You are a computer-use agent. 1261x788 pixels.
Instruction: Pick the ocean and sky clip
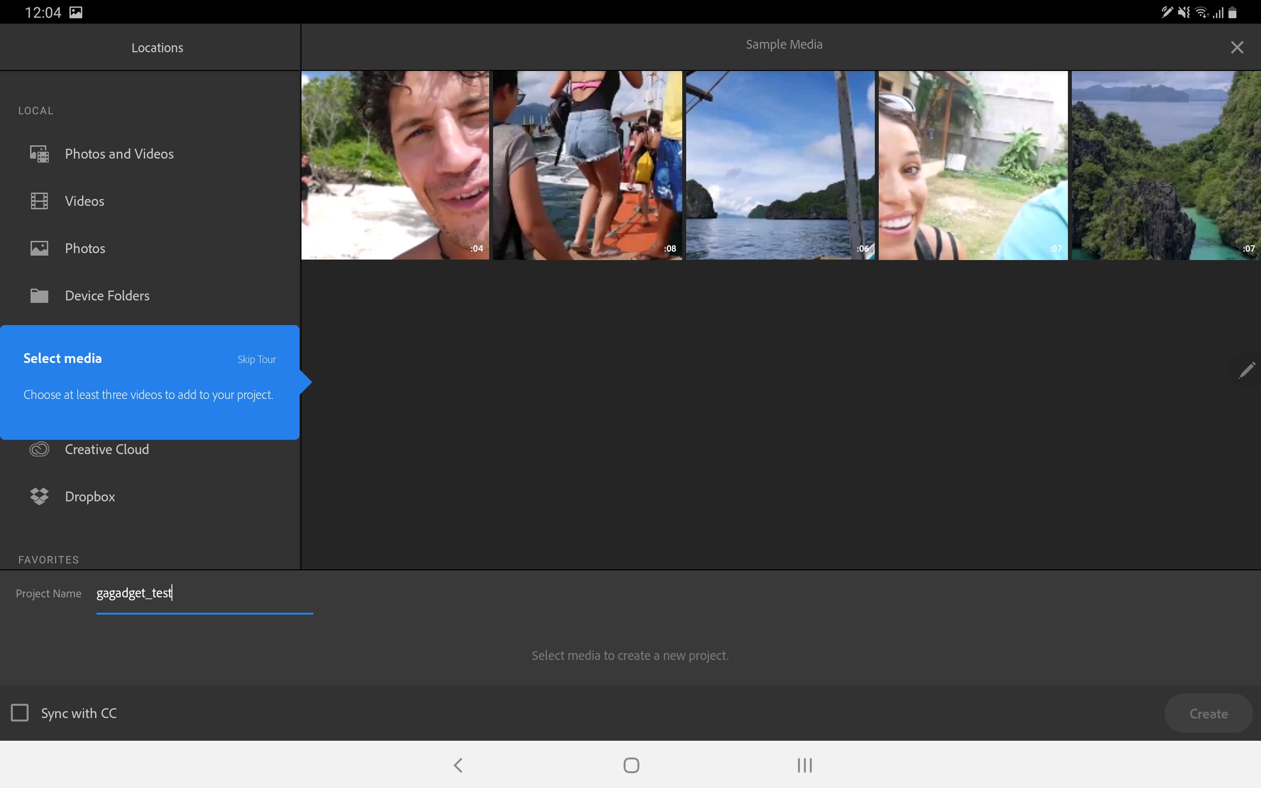click(x=780, y=165)
